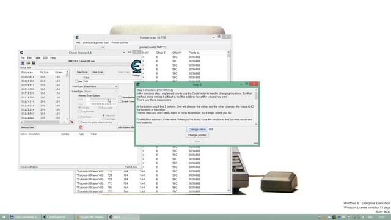Click the Offset 3 column header
Viewport: 391px width, 220px height.
coord(161,53)
